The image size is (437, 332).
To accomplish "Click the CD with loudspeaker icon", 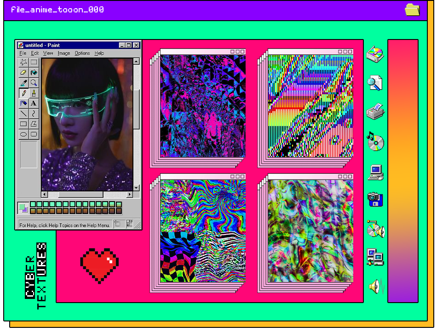I will 376,229.
